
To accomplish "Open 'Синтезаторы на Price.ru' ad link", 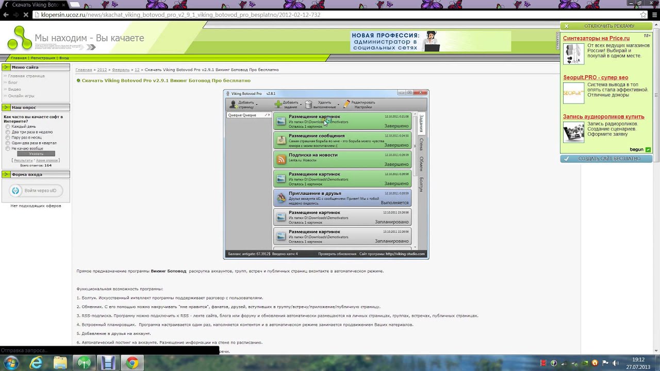I will pyautogui.click(x=596, y=38).
